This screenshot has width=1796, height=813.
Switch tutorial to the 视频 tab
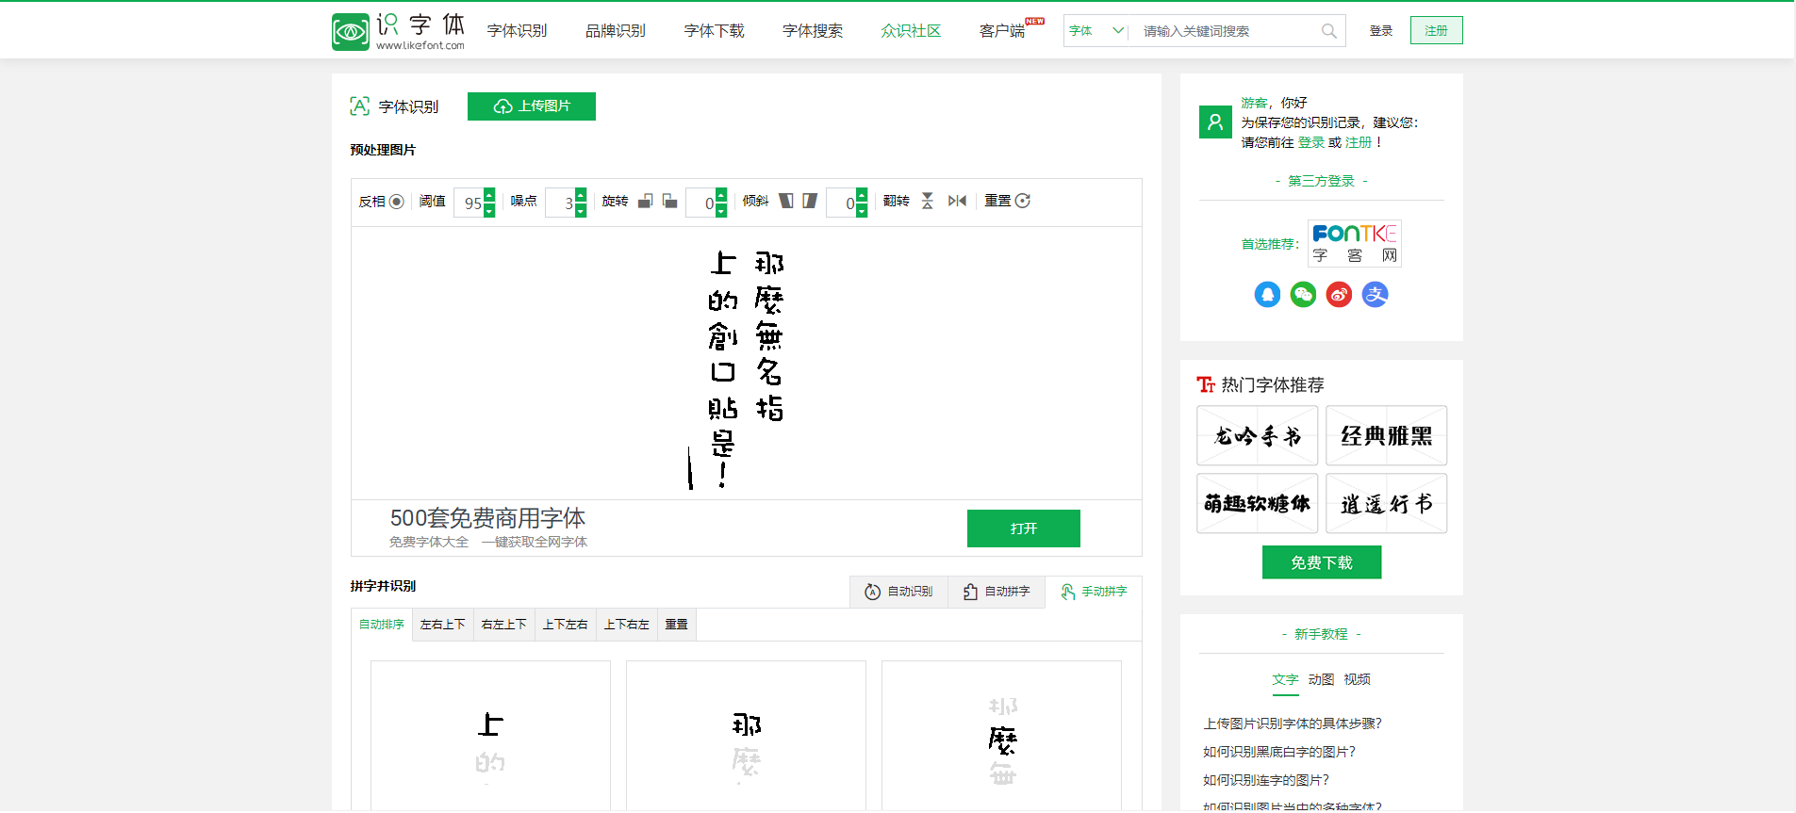[x=1357, y=679]
